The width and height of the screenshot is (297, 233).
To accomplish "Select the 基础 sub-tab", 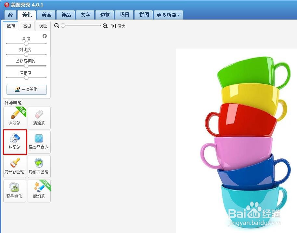I will (11, 26).
